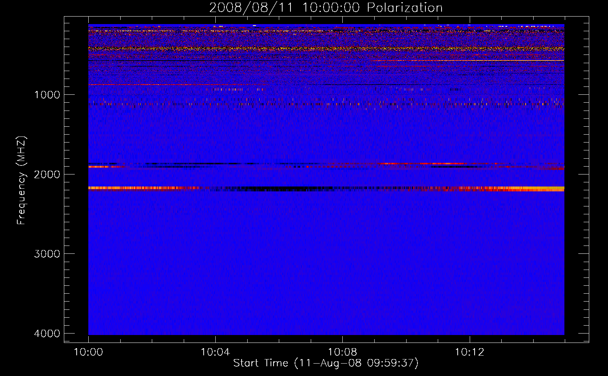Click the '10:08' time tick label
The image size is (608, 376).
click(342, 352)
